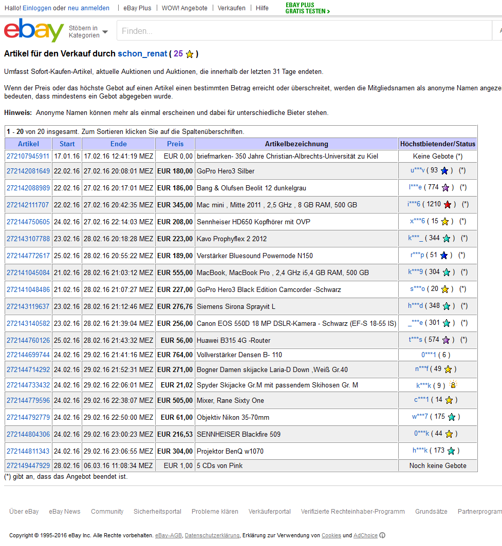This screenshot has height=546, width=502.
Task: Open Probleme klären footer link
Action: (x=215, y=512)
